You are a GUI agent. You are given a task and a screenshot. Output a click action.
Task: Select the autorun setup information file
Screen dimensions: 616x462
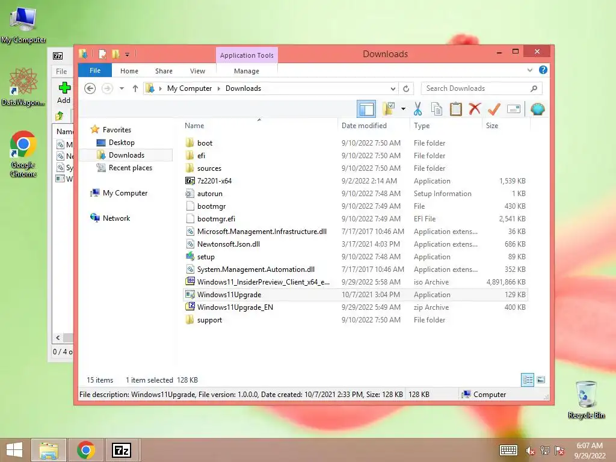pyautogui.click(x=355, y=193)
